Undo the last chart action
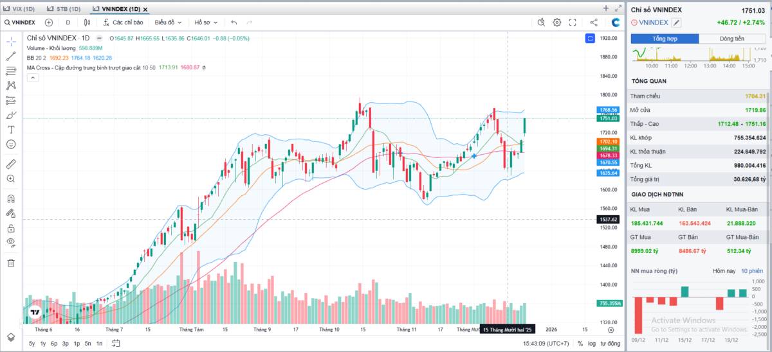The width and height of the screenshot is (772, 352). (x=234, y=22)
